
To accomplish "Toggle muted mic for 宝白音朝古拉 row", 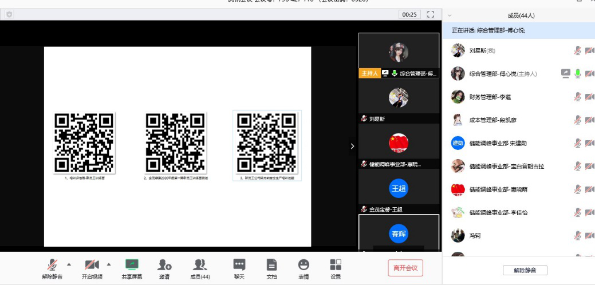I will tap(578, 166).
